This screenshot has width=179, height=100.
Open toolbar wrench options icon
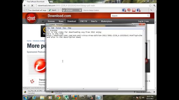[151, 10]
